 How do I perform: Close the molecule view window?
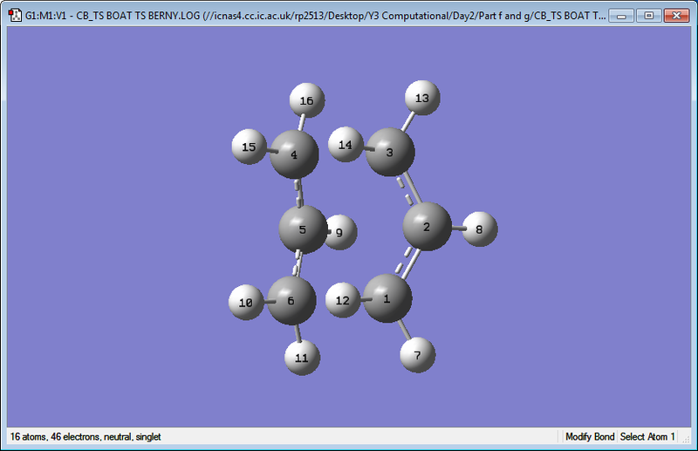[677, 16]
